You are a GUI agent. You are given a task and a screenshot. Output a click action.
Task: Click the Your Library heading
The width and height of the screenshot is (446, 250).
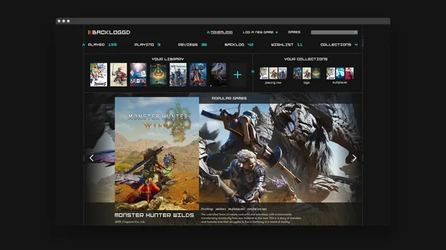[168, 59]
